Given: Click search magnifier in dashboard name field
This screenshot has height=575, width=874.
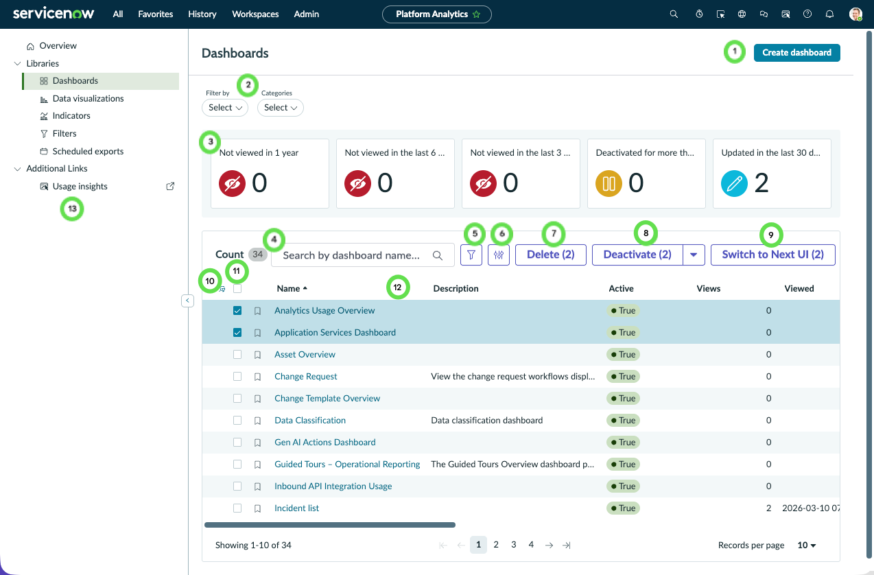Looking at the screenshot, I should click(438, 255).
